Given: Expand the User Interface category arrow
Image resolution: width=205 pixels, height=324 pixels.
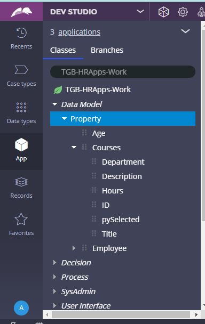Looking at the screenshot, I should 54,305.
